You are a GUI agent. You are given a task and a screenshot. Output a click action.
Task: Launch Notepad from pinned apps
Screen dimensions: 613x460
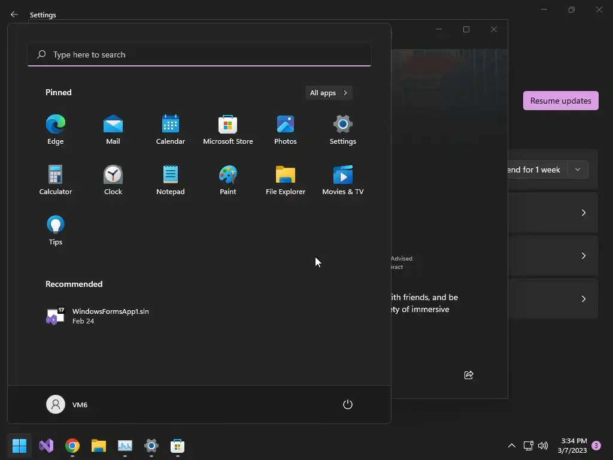171,180
